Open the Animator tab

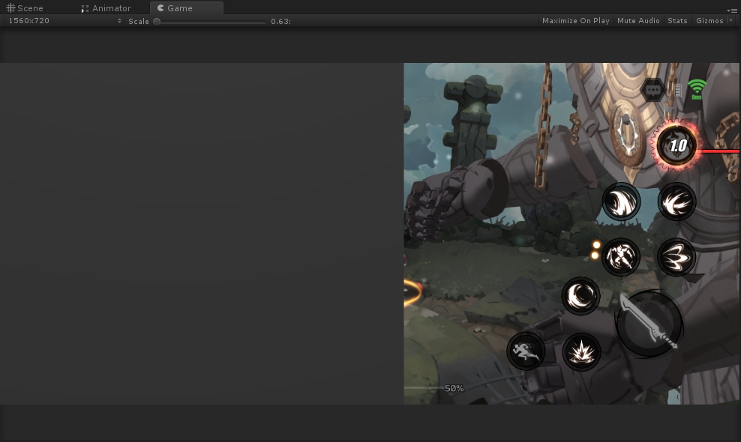pyautogui.click(x=106, y=8)
